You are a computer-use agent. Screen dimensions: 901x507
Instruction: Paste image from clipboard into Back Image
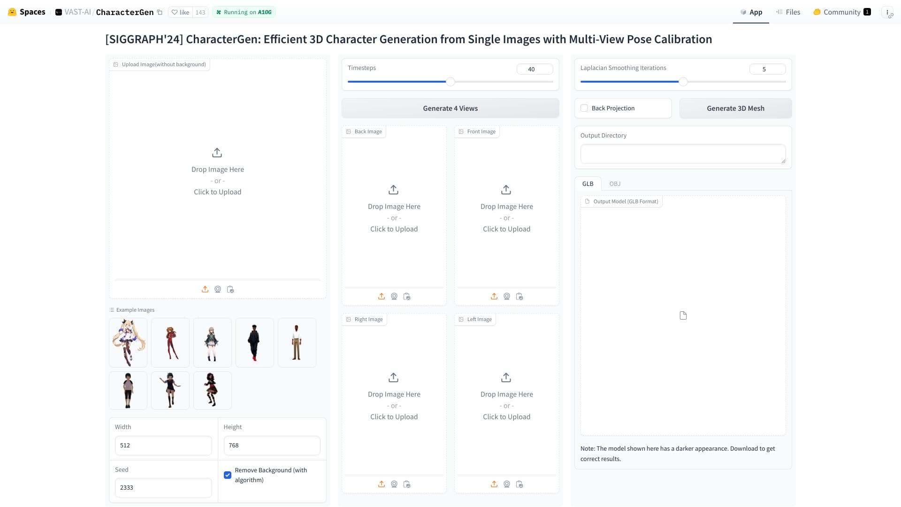click(x=407, y=296)
